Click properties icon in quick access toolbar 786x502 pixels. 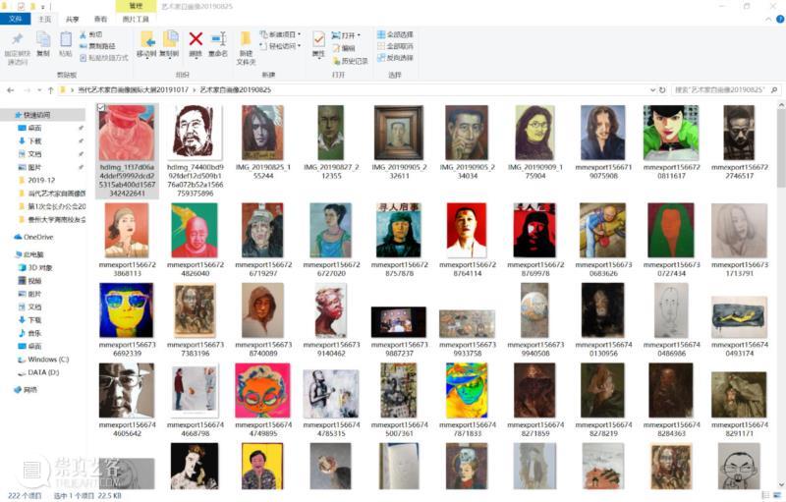tap(21, 7)
